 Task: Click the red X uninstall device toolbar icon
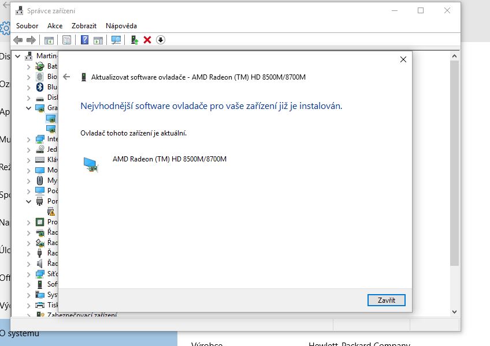click(x=147, y=40)
